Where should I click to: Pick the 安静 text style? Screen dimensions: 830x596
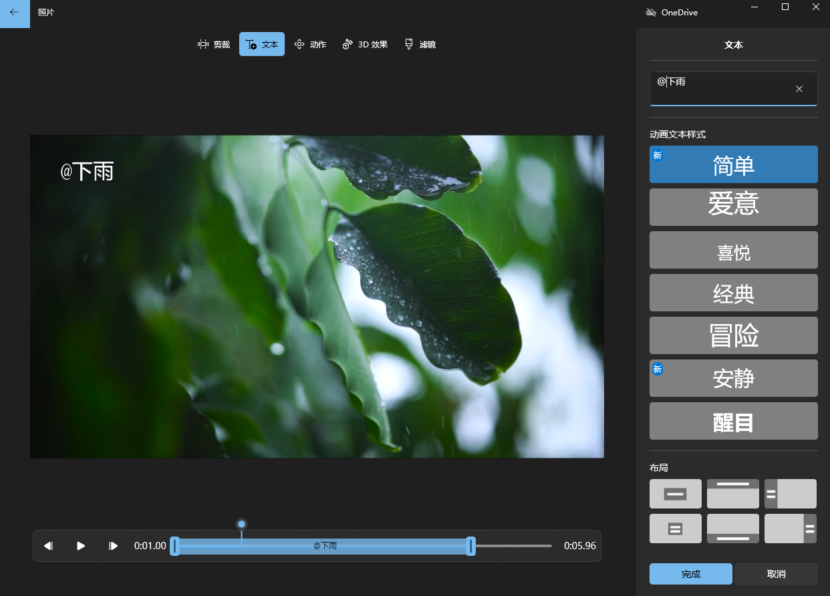pyautogui.click(x=734, y=378)
